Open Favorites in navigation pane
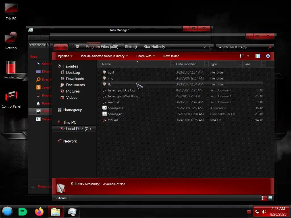The image size is (291, 218). (x=70, y=66)
